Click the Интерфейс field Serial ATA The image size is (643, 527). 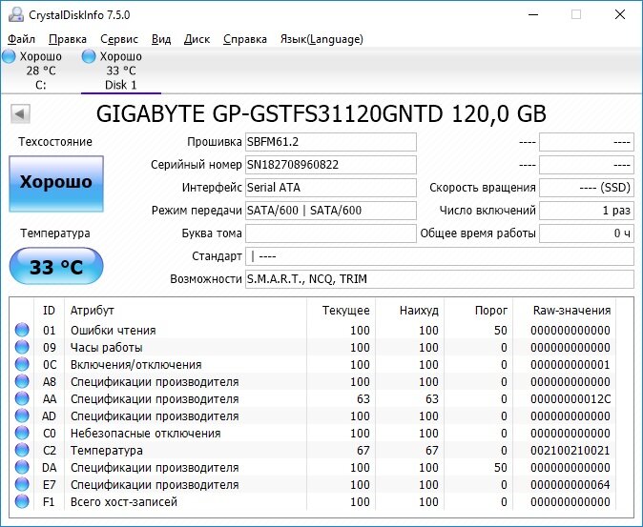331,188
